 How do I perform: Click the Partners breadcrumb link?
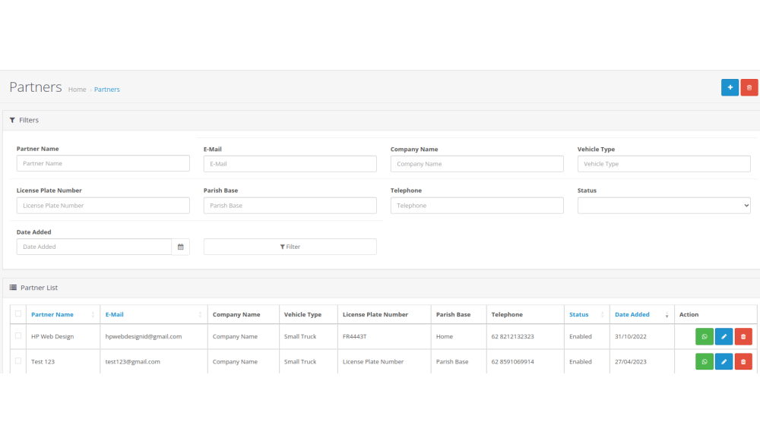tap(107, 90)
